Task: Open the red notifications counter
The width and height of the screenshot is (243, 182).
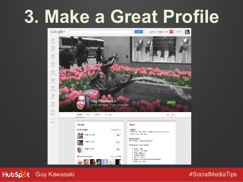Action: point(171,32)
